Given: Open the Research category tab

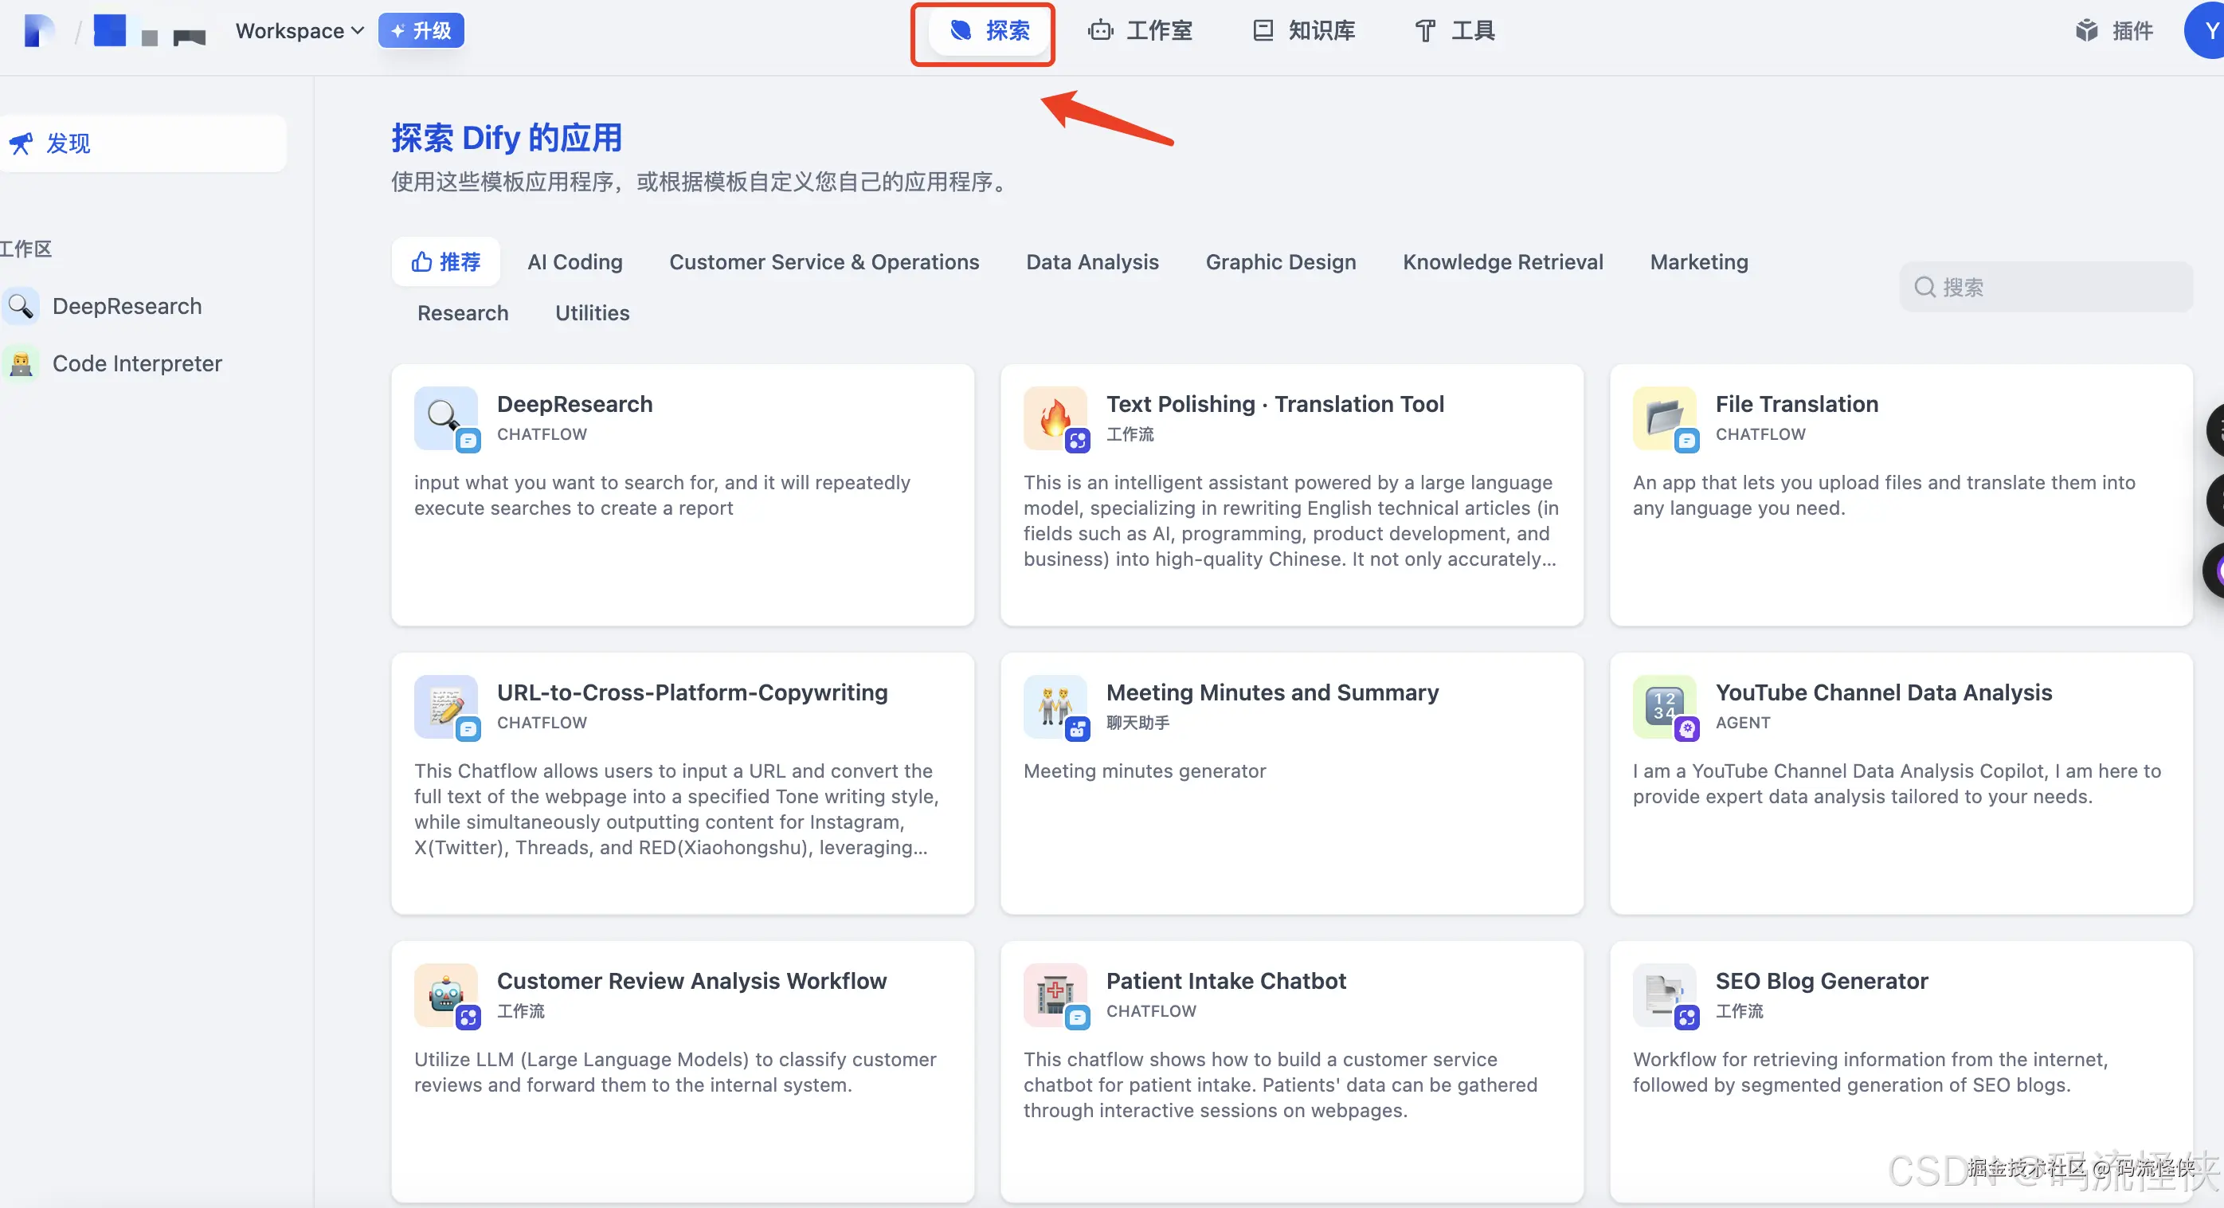Looking at the screenshot, I should 463,312.
